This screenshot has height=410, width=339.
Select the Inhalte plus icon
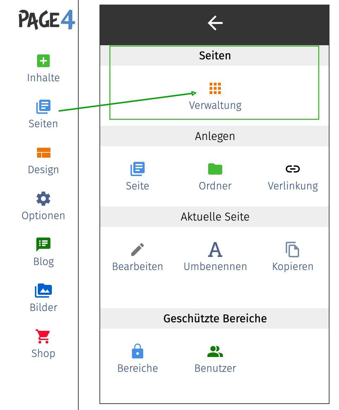43,61
